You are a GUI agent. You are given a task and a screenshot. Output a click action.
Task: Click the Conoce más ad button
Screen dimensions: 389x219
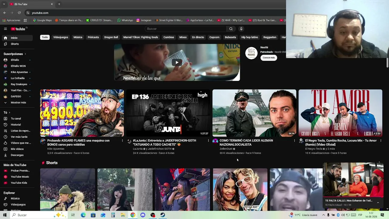(x=269, y=58)
